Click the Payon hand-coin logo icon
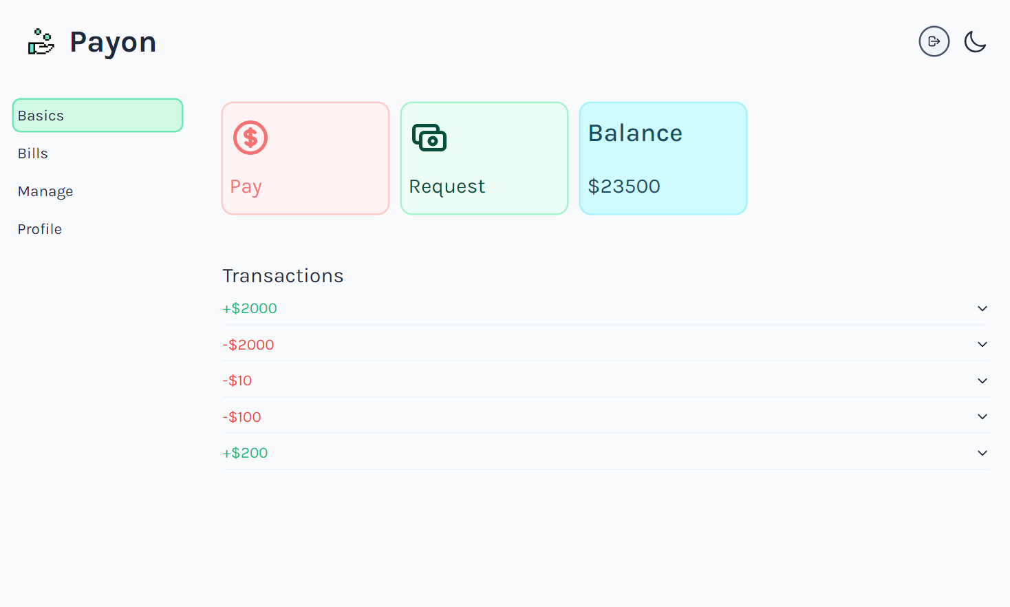 click(x=41, y=42)
